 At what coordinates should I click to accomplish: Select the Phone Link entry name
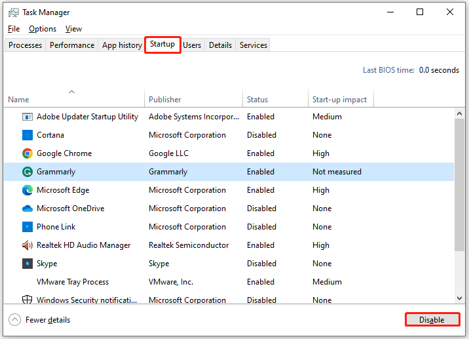point(56,227)
